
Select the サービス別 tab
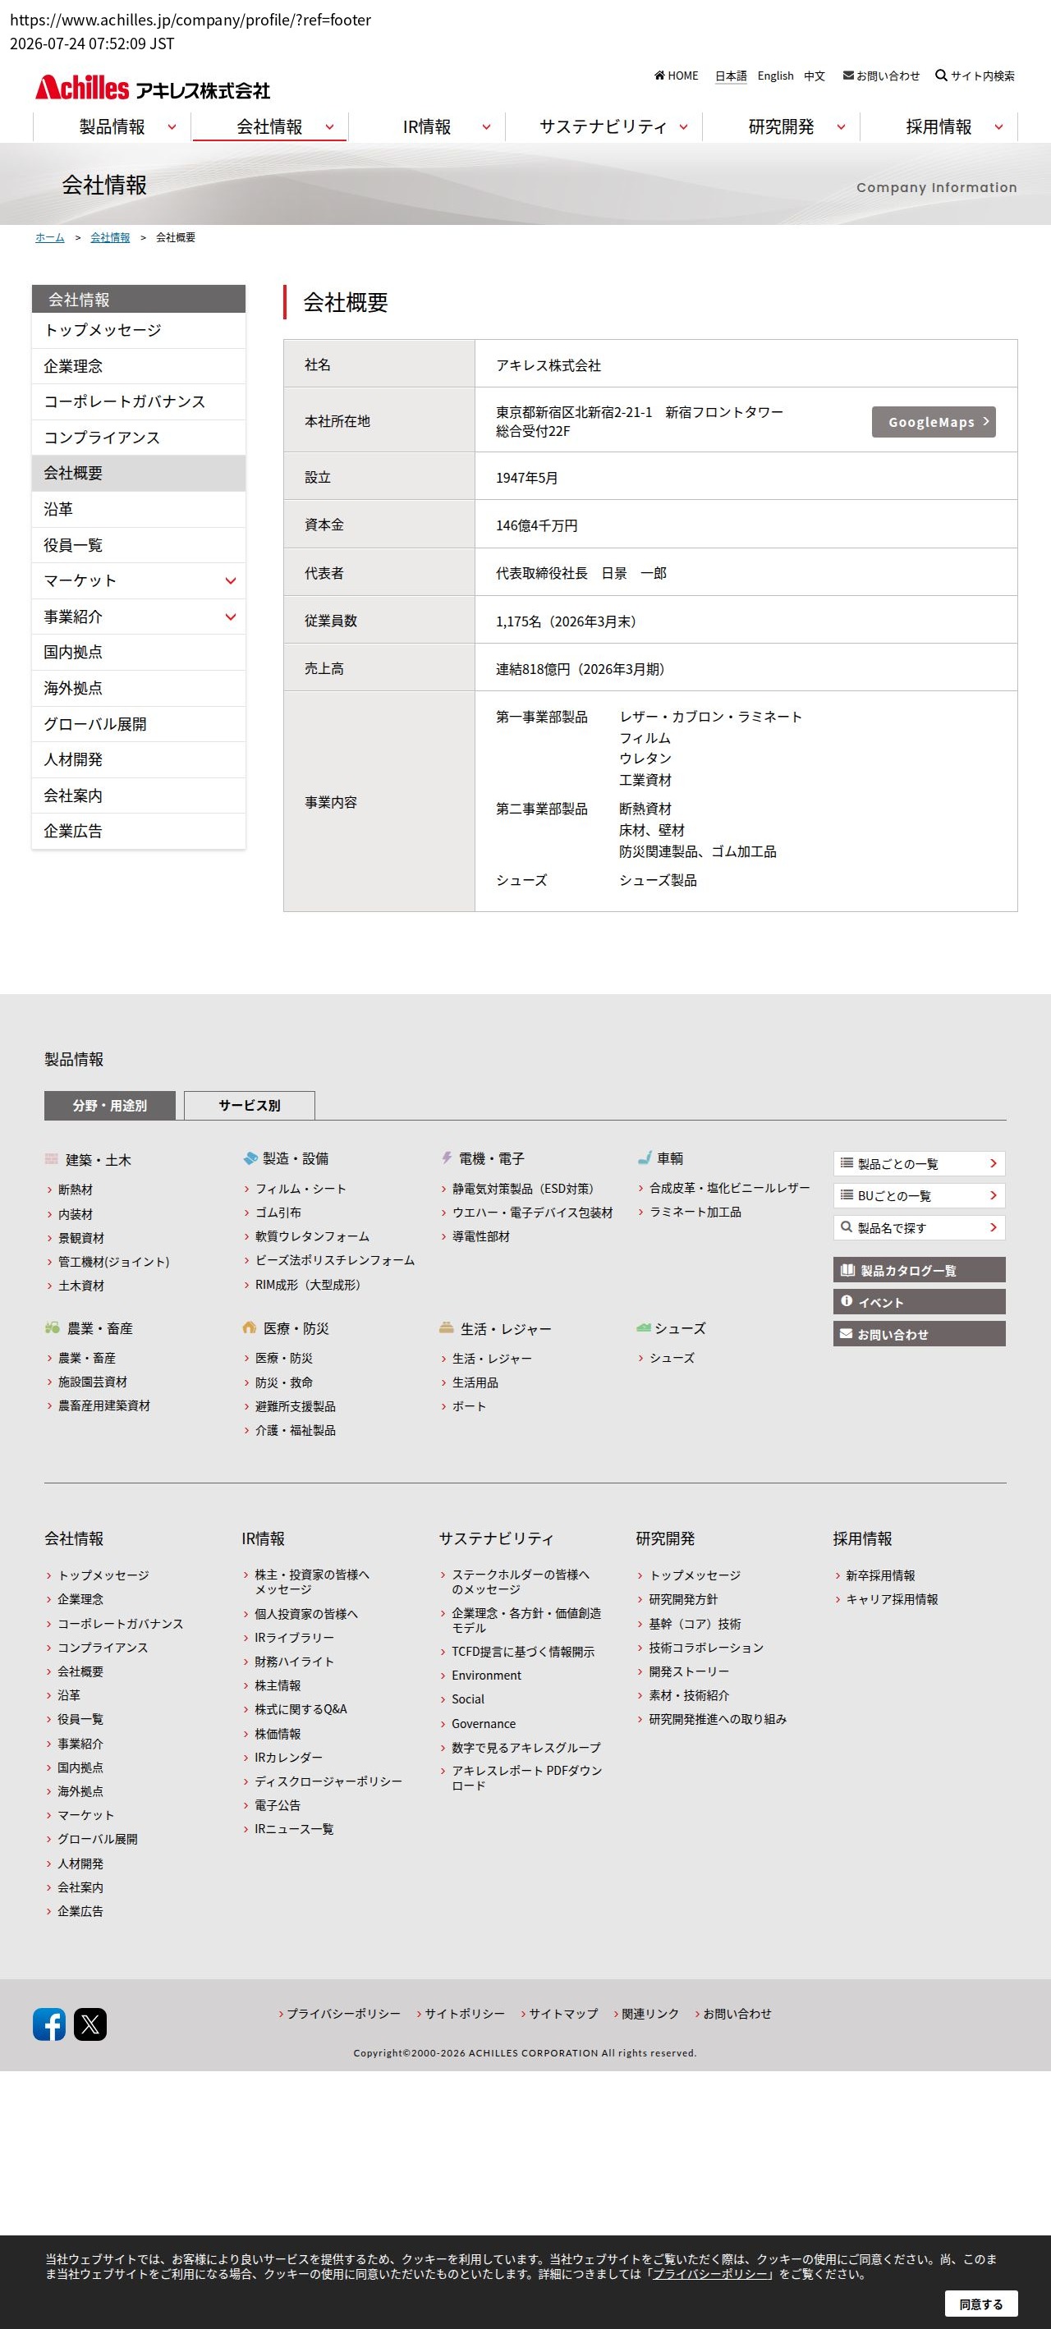(250, 1105)
